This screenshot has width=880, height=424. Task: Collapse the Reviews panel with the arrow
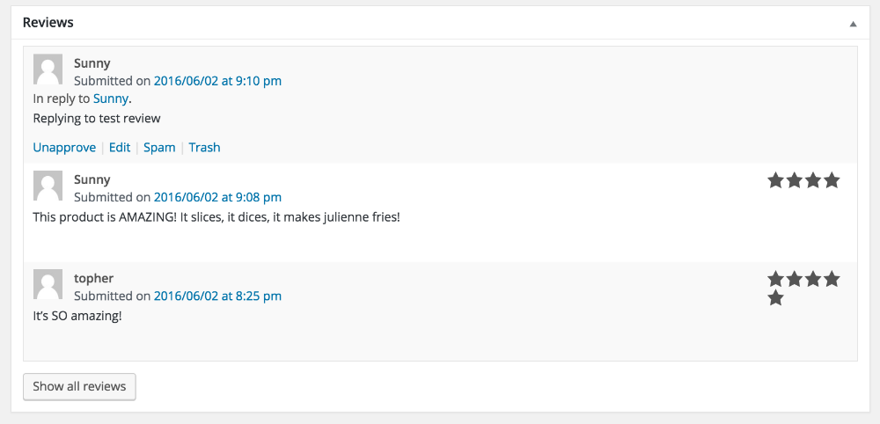click(853, 24)
